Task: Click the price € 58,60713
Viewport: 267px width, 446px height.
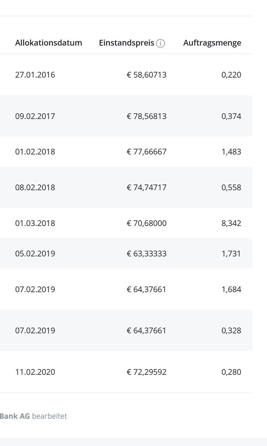Action: [x=146, y=75]
